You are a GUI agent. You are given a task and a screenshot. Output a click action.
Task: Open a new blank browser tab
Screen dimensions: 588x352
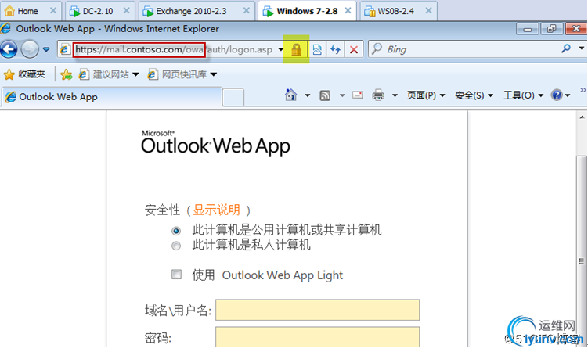click(233, 97)
